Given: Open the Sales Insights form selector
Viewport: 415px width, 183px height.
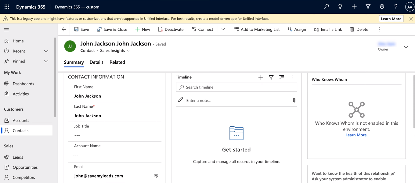Looking at the screenshot, I should point(115,51).
